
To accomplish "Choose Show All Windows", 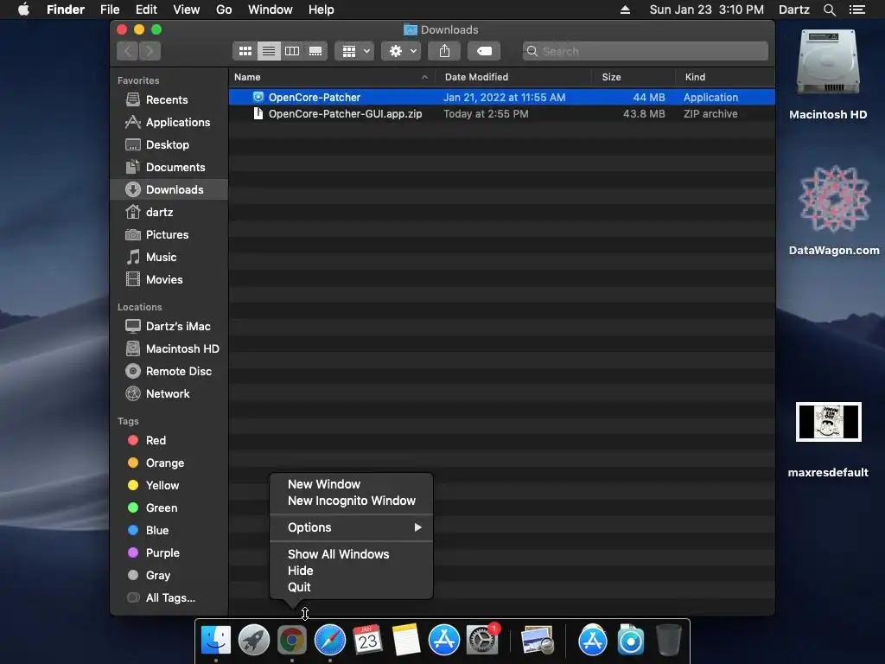I will 351,554.
